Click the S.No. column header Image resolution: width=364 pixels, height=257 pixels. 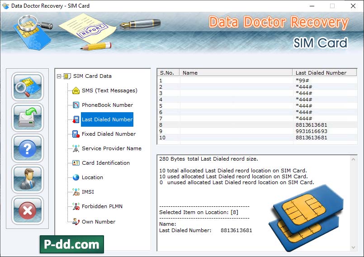(x=168, y=73)
